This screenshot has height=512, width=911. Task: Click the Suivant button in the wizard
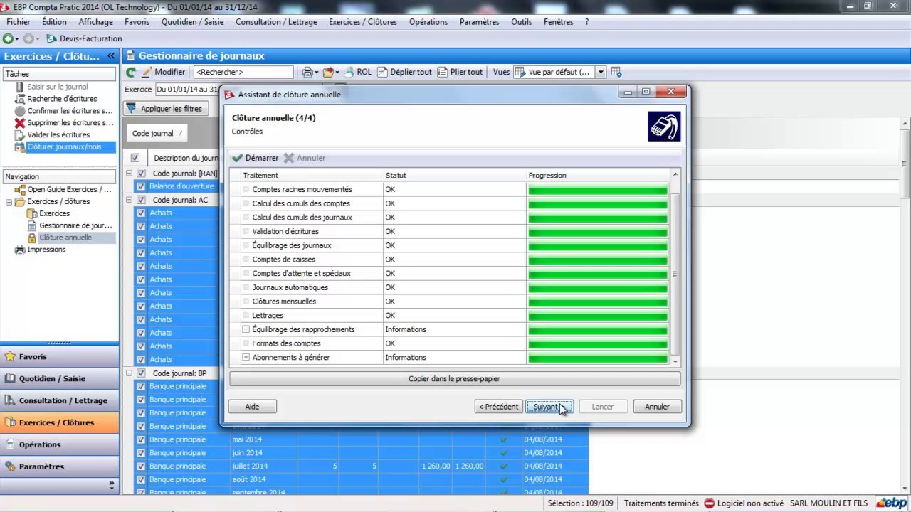[549, 407]
